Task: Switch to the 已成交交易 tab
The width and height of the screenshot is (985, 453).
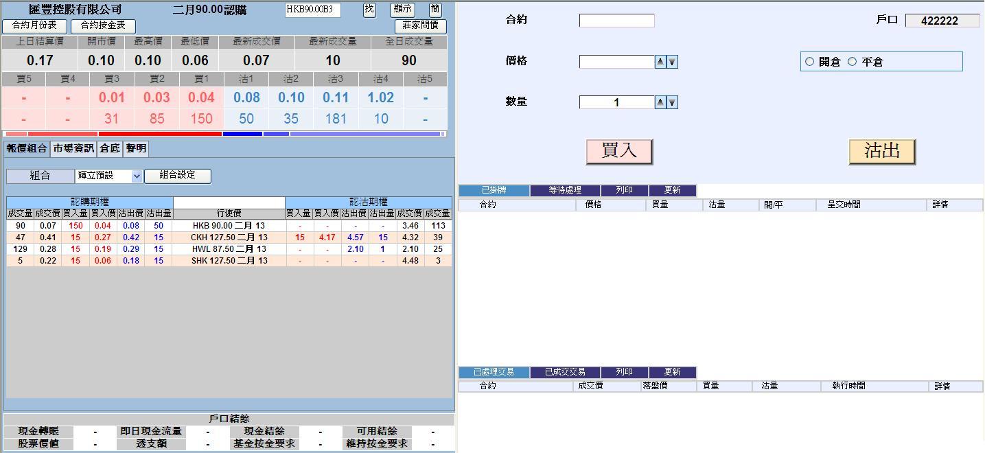Action: [x=565, y=372]
